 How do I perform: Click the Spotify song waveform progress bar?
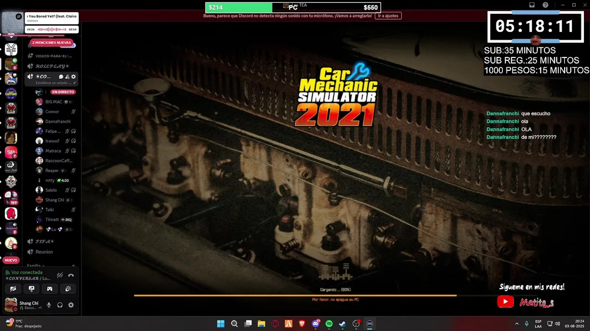52,29
